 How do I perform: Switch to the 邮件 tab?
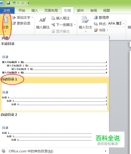pos(80,11)
